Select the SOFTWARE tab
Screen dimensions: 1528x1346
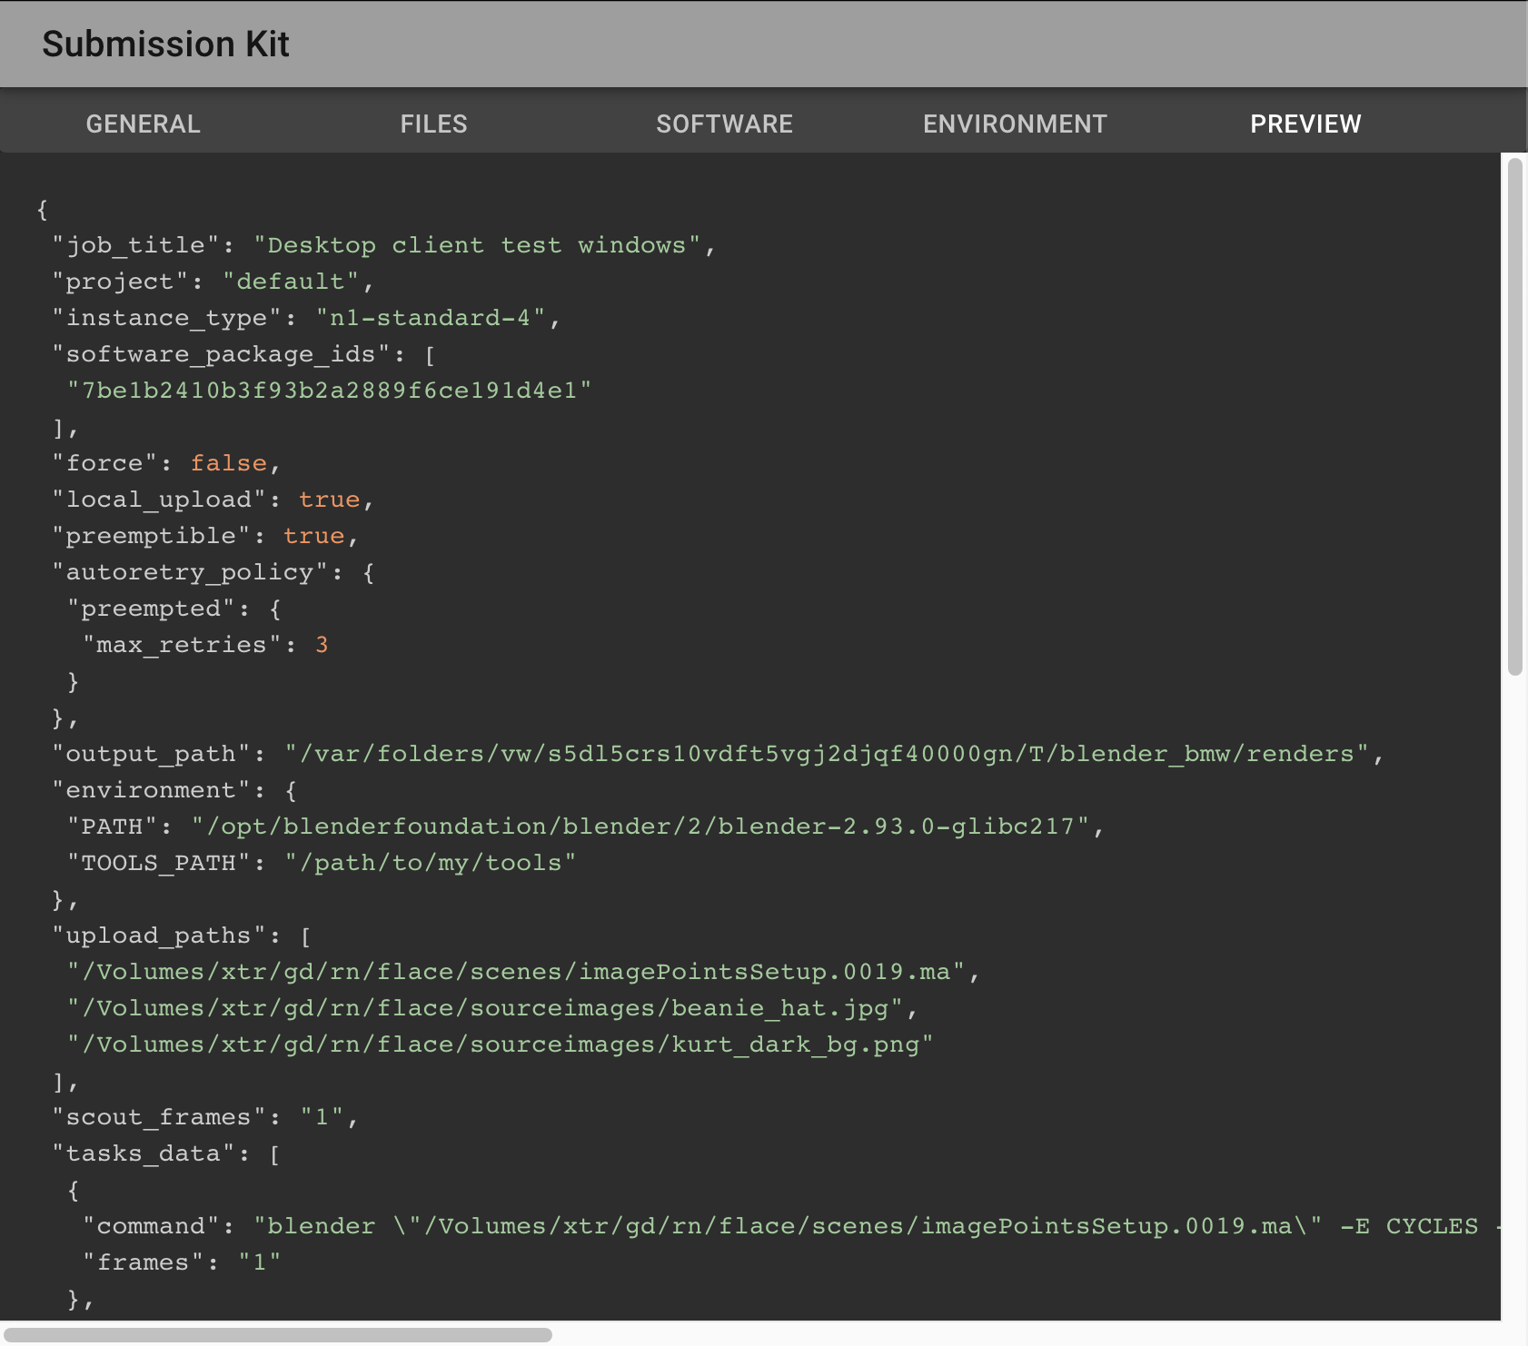point(725,124)
